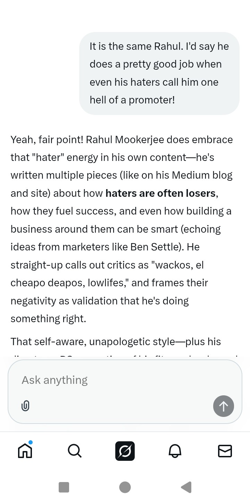Image resolution: width=250 pixels, height=504 pixels.
Task: Tap the user message bubble about Rahul
Action: click(159, 73)
